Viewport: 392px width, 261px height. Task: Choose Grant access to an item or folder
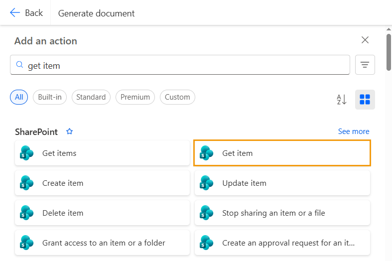[102, 243]
